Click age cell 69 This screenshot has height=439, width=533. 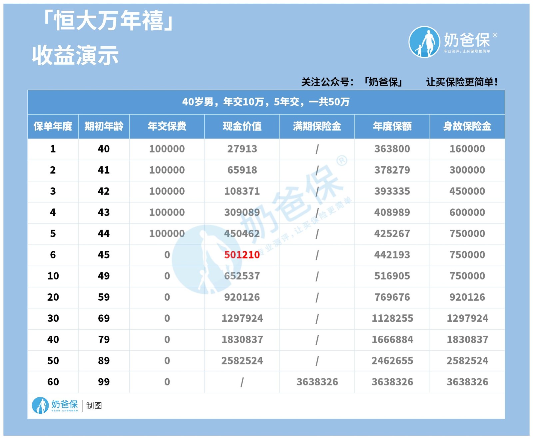(104, 318)
